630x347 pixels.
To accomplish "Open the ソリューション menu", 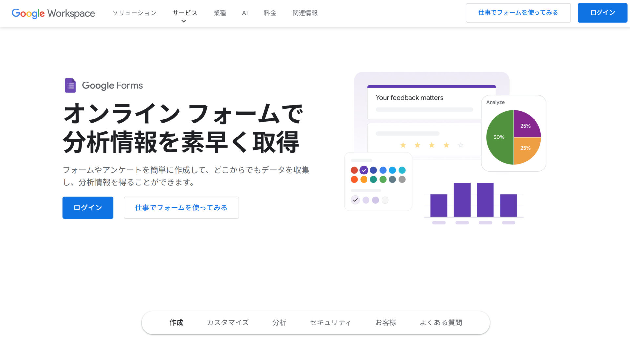I will click(134, 13).
